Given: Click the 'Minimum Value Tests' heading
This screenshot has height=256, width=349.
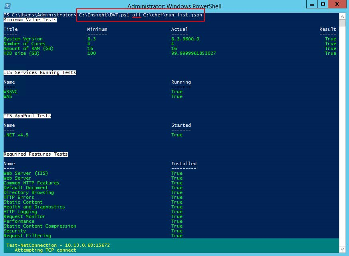Looking at the screenshot, I should 30,20.
